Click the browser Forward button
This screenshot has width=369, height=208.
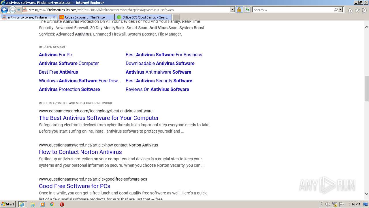pos(12,10)
